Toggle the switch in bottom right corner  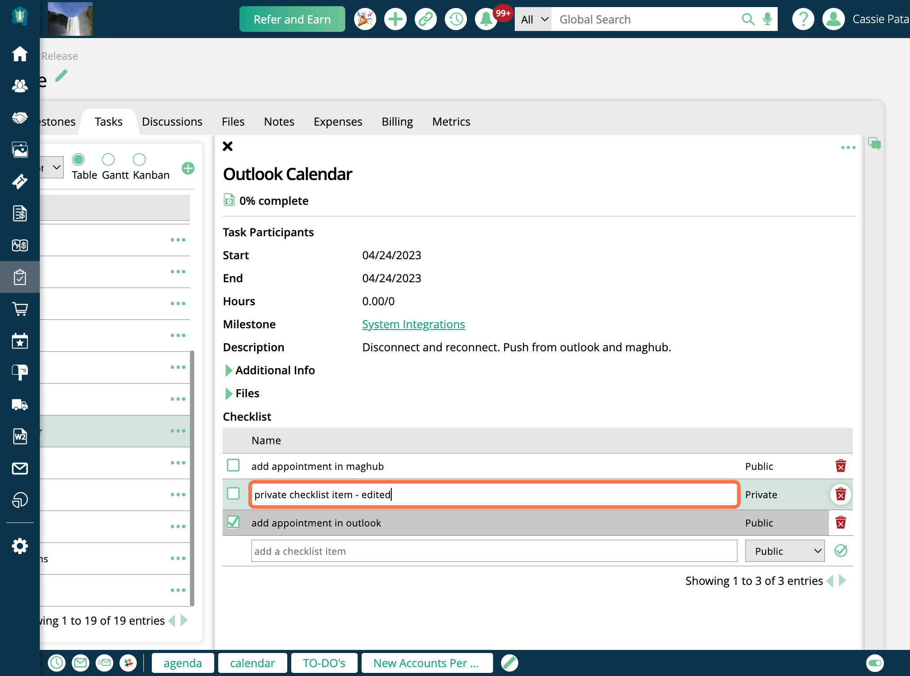click(875, 663)
